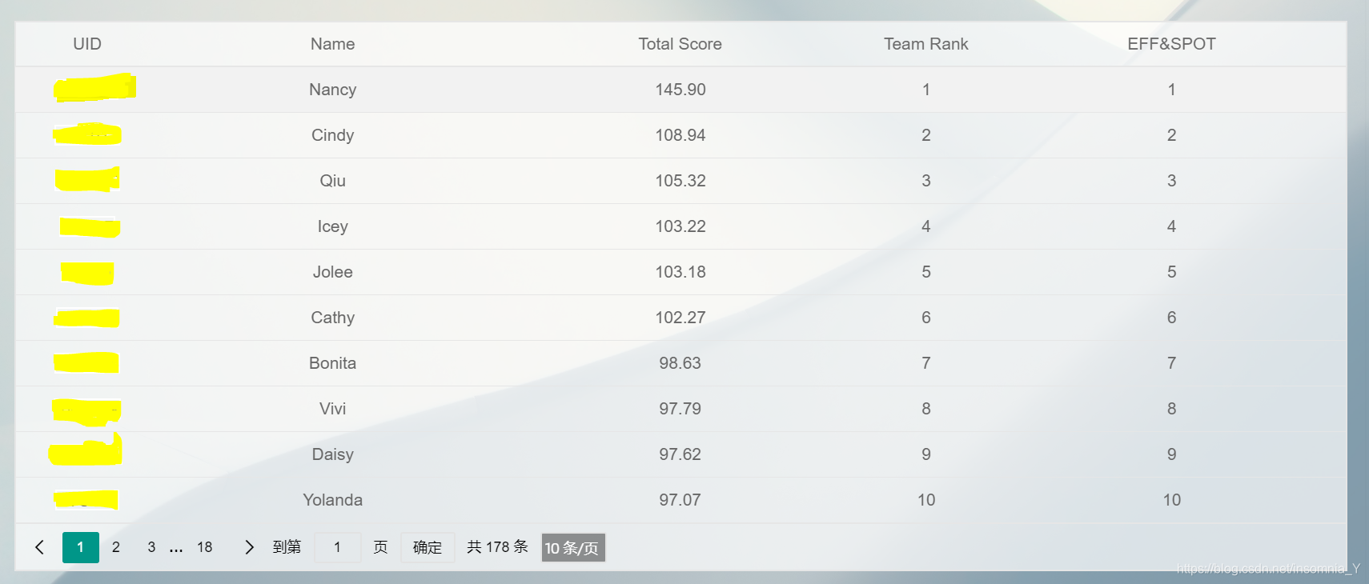Click Team Rank value in Nancy's row

point(926,90)
